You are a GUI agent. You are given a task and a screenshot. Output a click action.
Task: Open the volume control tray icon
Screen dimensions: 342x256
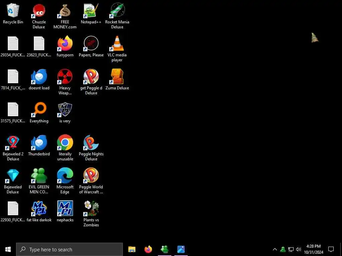click(299, 249)
